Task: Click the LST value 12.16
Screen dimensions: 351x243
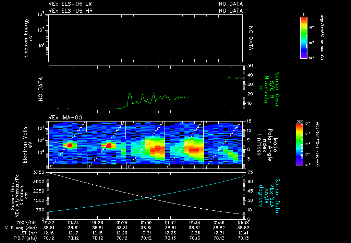Action: 49,233
